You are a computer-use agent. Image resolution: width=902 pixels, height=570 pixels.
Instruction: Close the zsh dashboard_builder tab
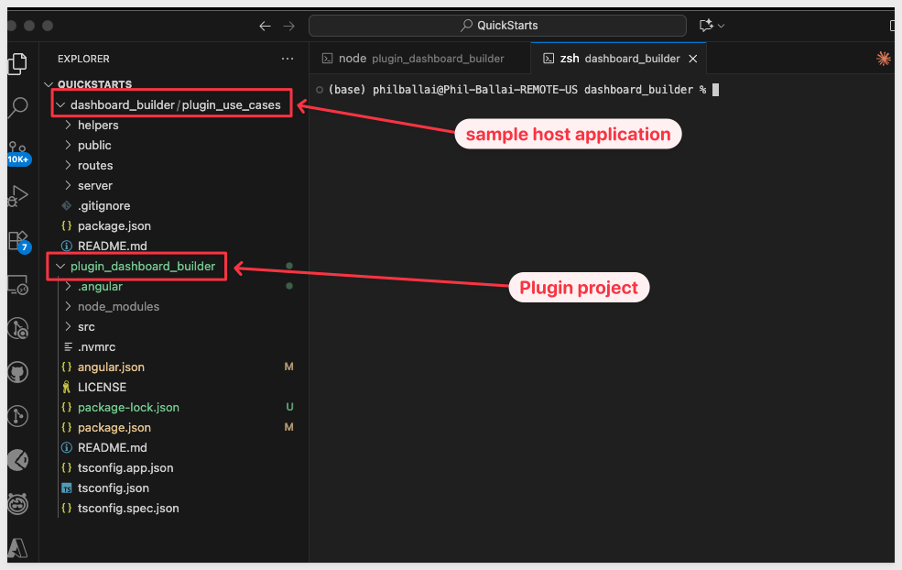point(692,59)
